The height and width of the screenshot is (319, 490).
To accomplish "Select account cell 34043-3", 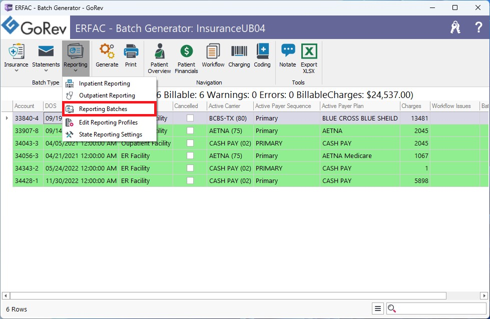I will pyautogui.click(x=28, y=143).
